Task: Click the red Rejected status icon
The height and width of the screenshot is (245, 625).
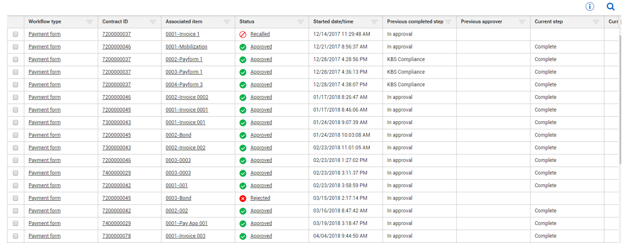Action: (x=243, y=198)
